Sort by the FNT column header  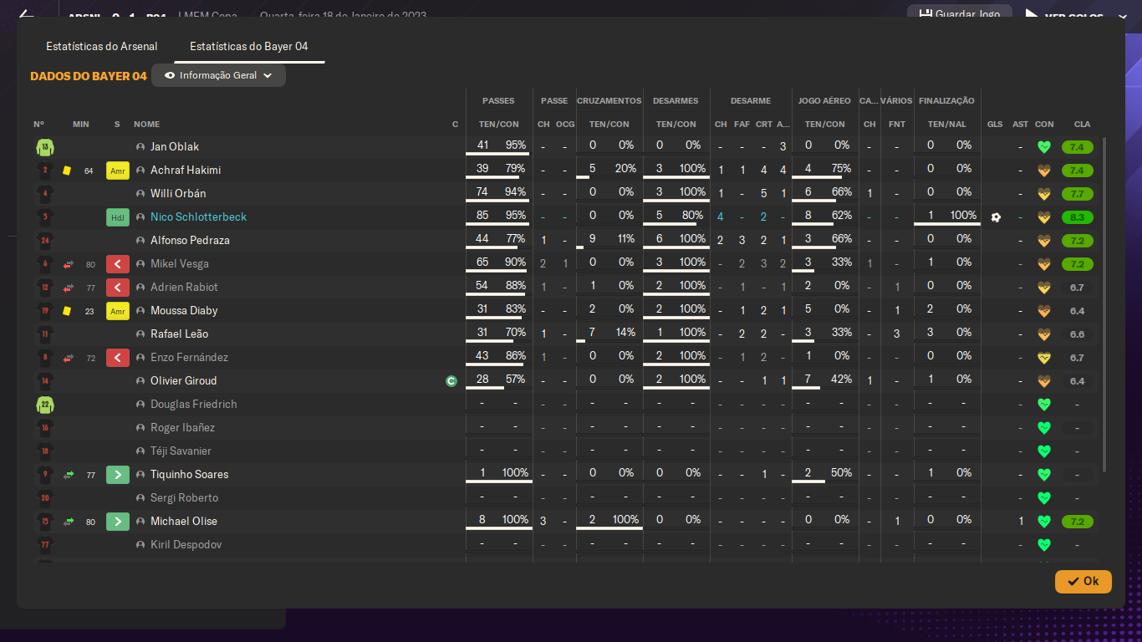coord(897,125)
